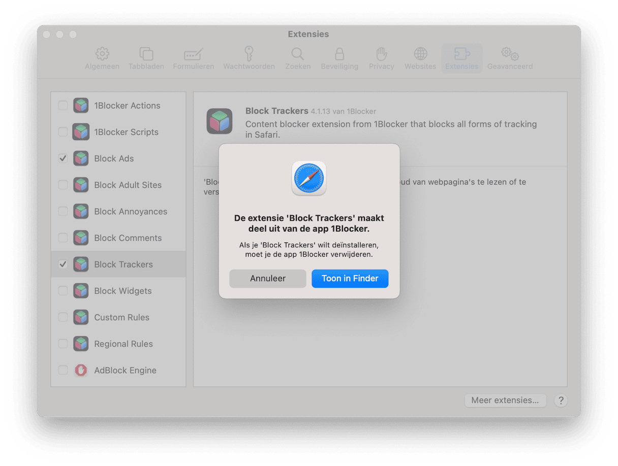Enable the Custom Rules checkbox
Viewport: 618px width, 466px height.
[x=63, y=317]
